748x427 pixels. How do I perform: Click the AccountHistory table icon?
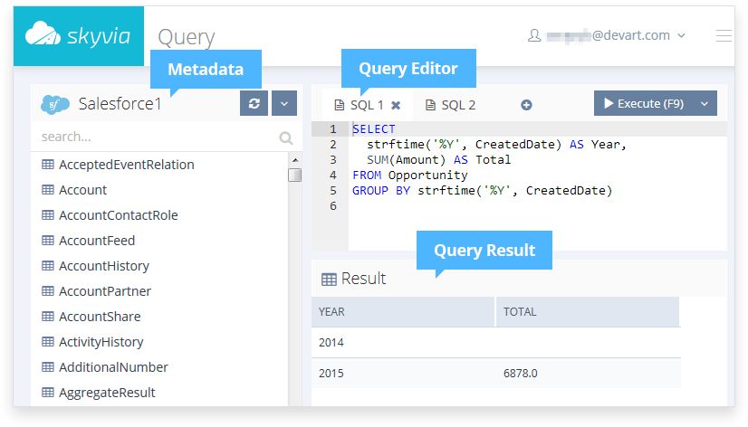[x=47, y=266]
